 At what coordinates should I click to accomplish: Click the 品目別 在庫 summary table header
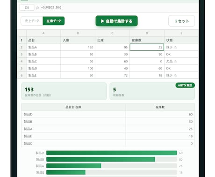coord(73,107)
